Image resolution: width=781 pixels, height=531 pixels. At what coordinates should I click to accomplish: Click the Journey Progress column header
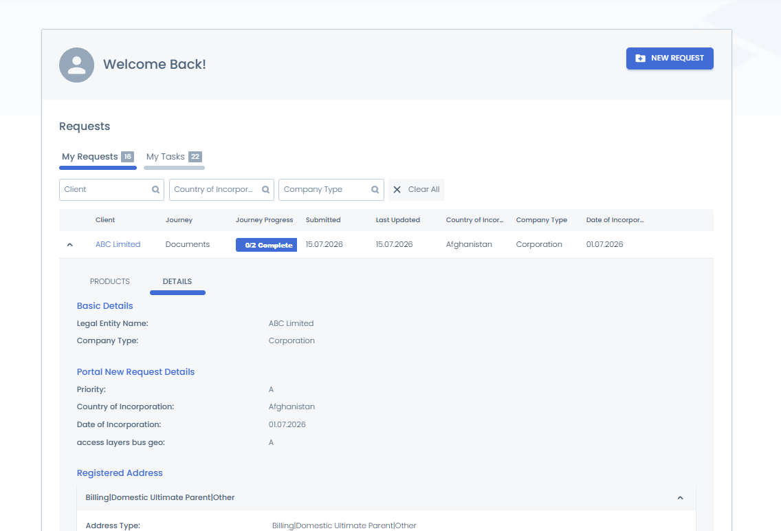click(265, 220)
